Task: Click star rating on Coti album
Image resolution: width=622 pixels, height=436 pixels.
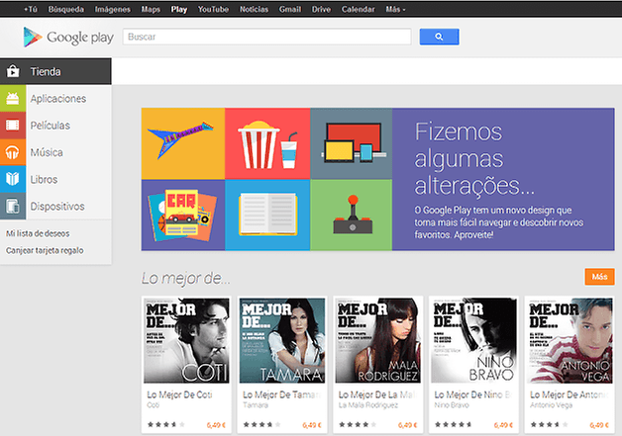Action: pos(165,424)
